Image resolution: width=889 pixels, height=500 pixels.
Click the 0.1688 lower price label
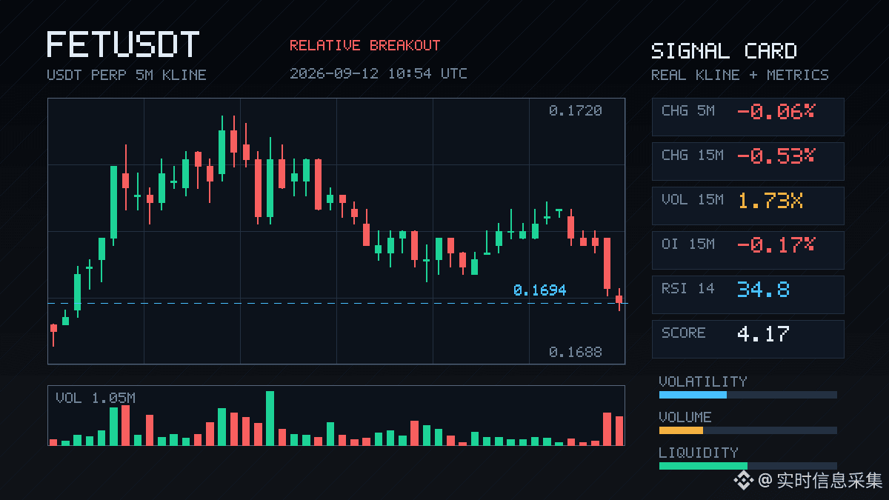[x=576, y=352]
